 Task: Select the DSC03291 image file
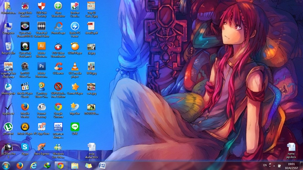[91, 109]
